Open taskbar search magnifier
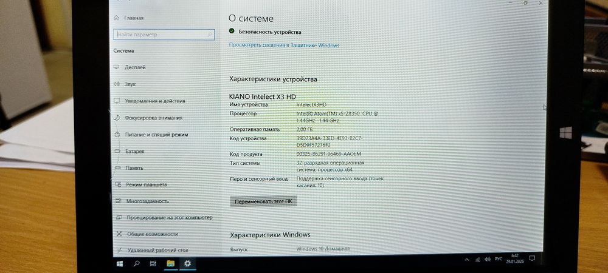The width and height of the screenshot is (608, 273). coord(136,264)
